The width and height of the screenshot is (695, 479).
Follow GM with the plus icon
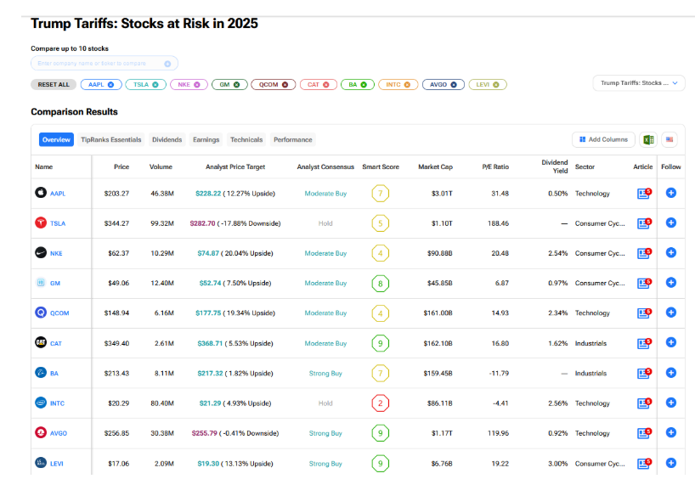[x=671, y=282]
